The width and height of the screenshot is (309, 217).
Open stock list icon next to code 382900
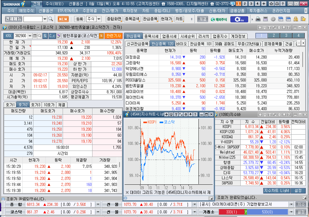pyautogui.click(x=35, y=36)
